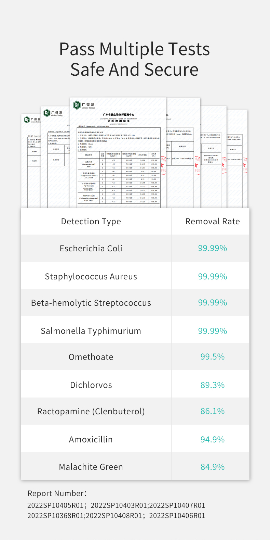Image resolution: width=270 pixels, height=540 pixels.
Task: Click the Pass Multiple Tests heading
Action: click(134, 49)
